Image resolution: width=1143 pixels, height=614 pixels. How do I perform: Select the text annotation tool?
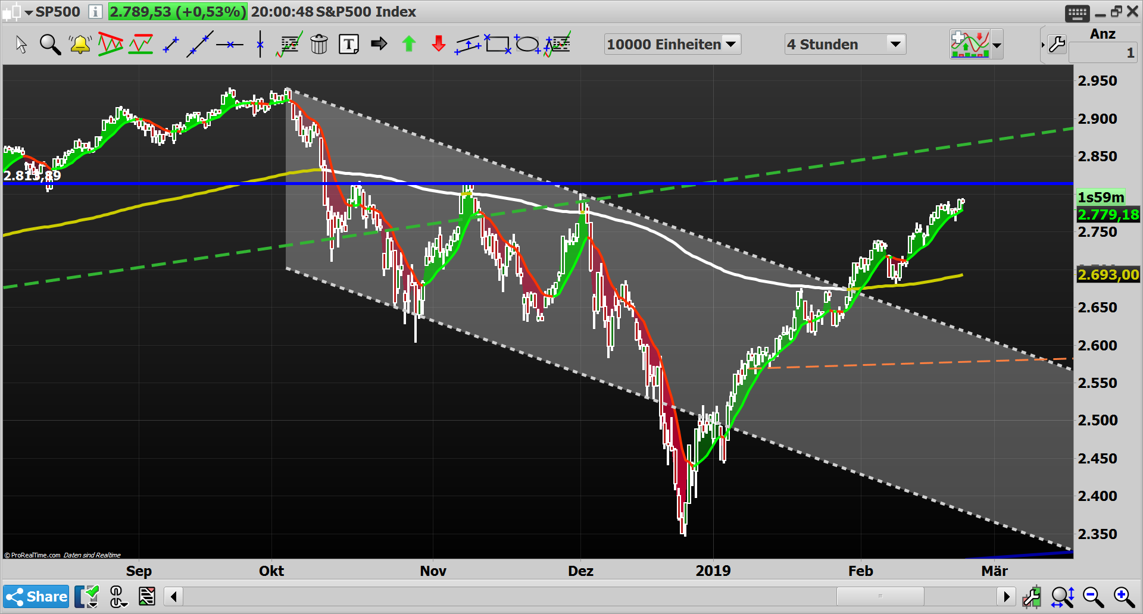(349, 45)
